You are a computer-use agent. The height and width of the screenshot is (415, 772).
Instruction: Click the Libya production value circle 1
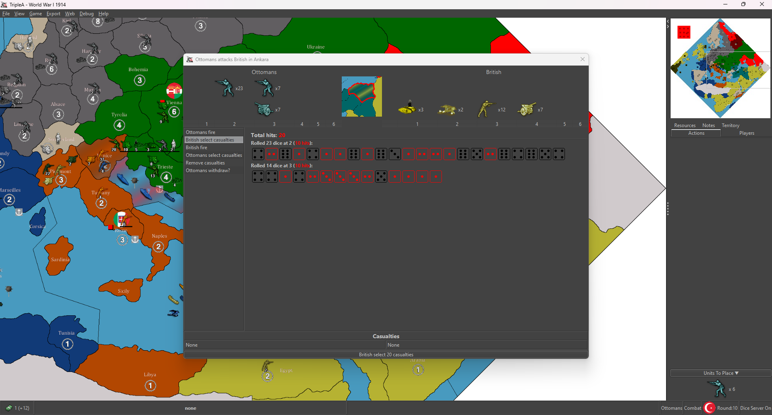pos(150,386)
